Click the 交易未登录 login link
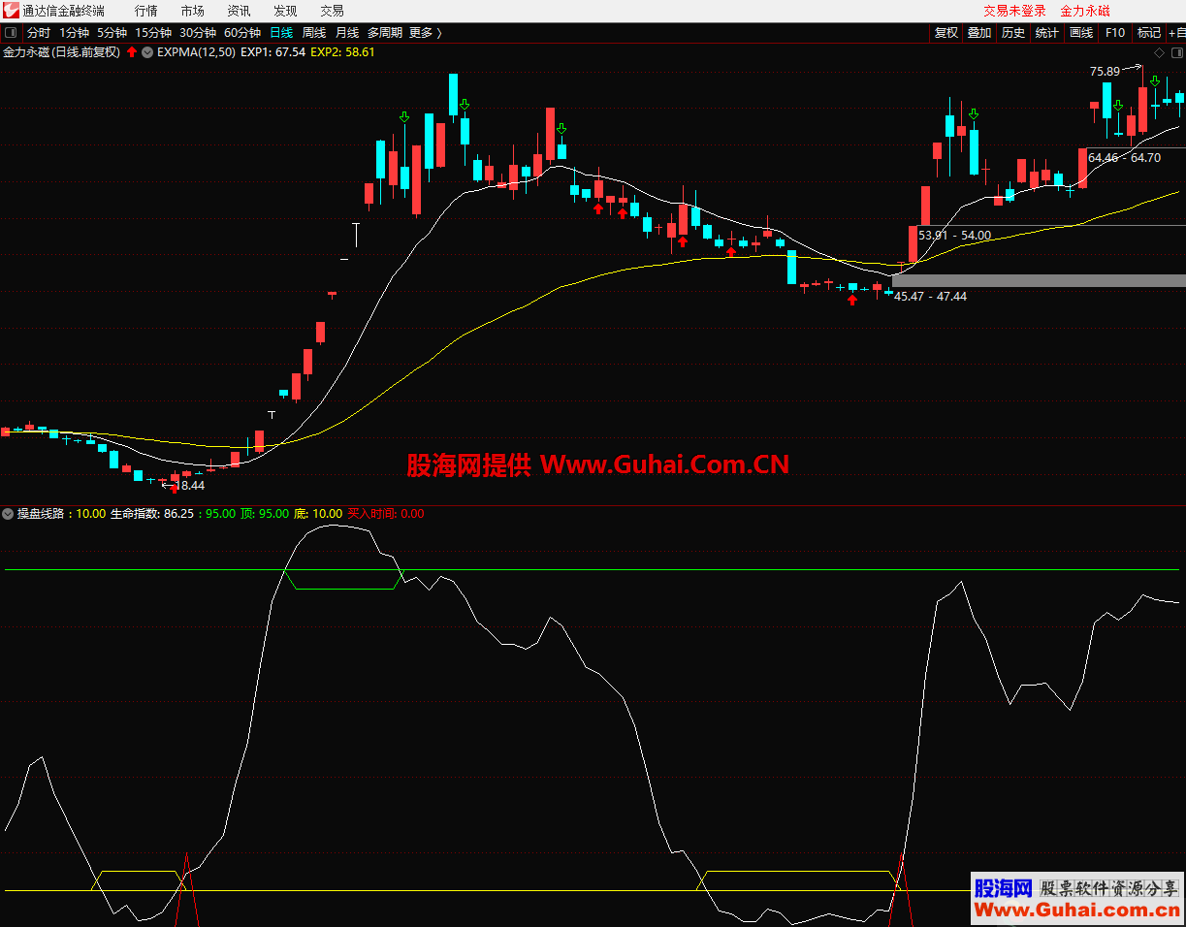 coord(1015,11)
